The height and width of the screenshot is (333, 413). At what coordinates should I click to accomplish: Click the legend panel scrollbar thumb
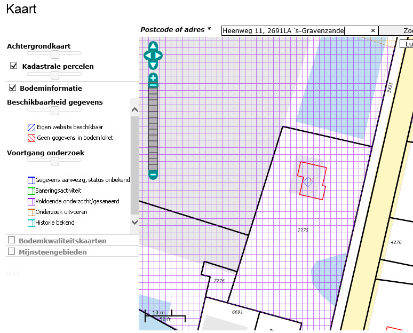click(134, 165)
